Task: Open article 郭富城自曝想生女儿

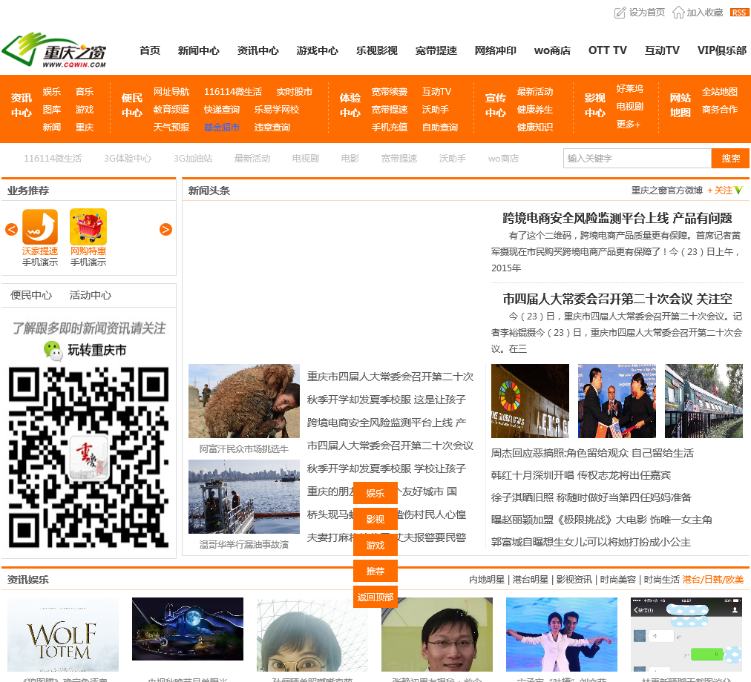Action: coord(591,542)
